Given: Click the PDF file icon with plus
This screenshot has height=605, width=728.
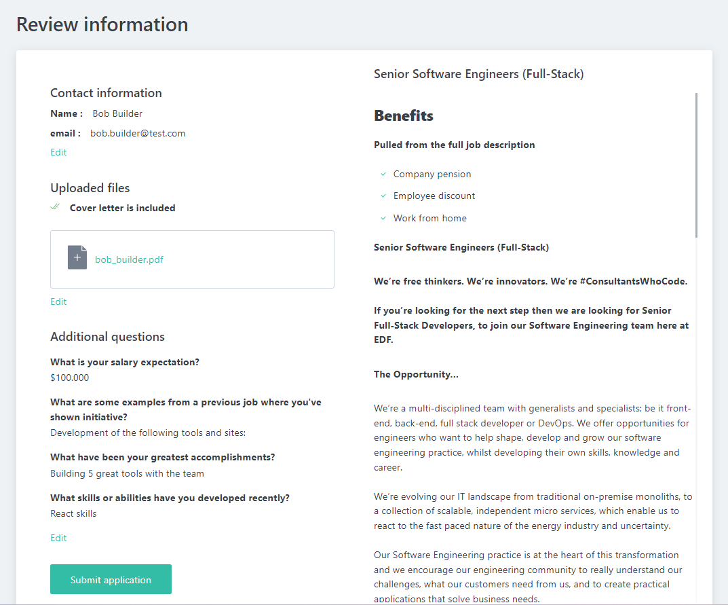Looking at the screenshot, I should click(x=77, y=258).
